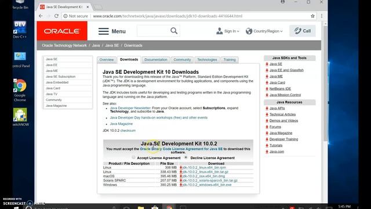Open Java Mission Control sidebar link

[x=285, y=95]
